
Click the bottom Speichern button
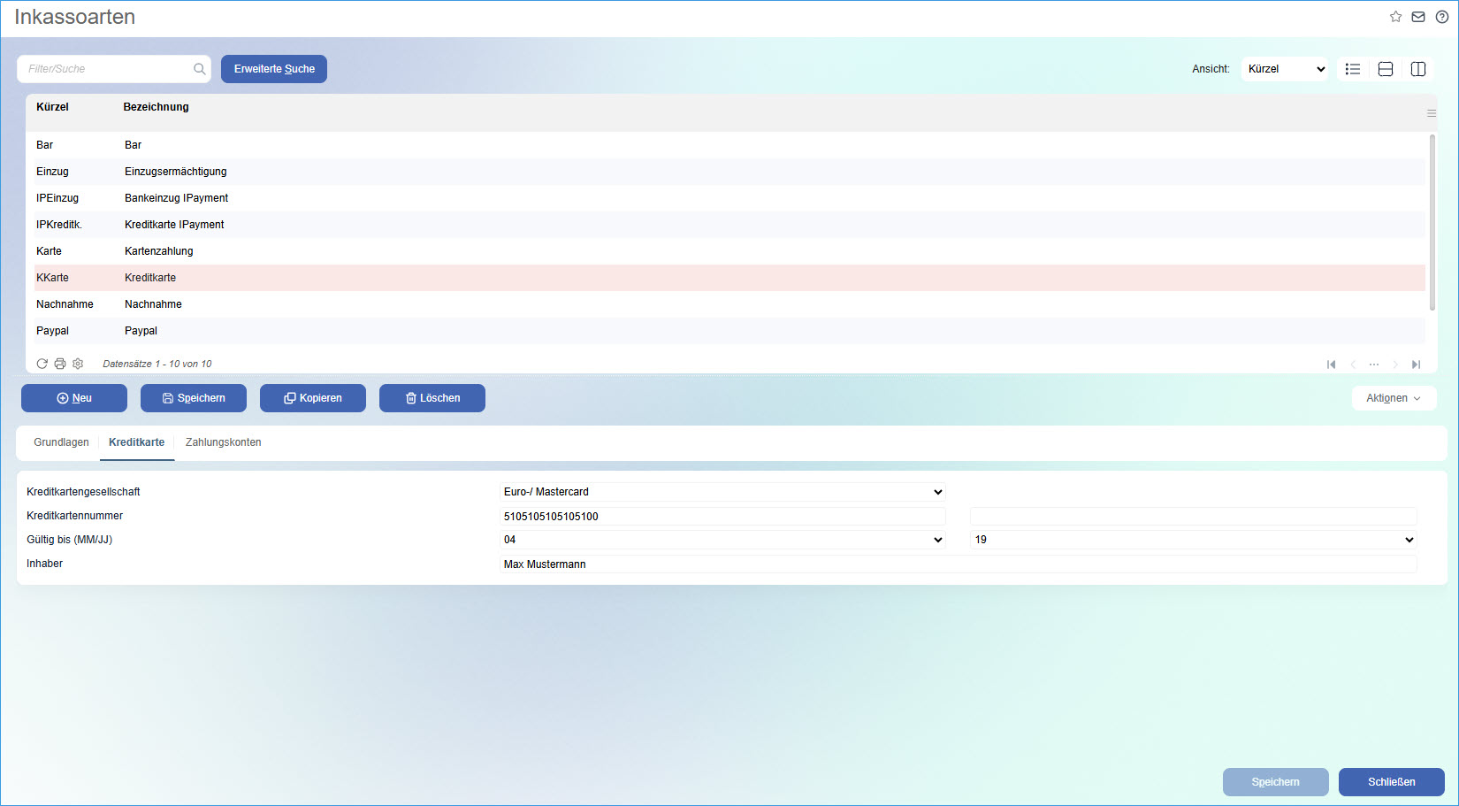1276,782
